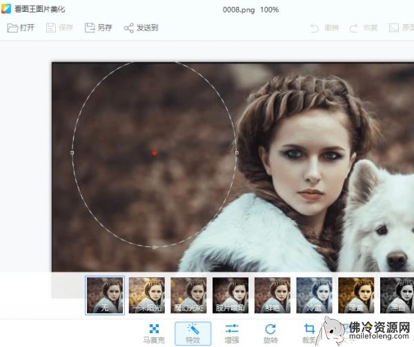Select the 马赛克 (Mosaic) tool
This screenshot has width=414, height=347.
pos(154,333)
